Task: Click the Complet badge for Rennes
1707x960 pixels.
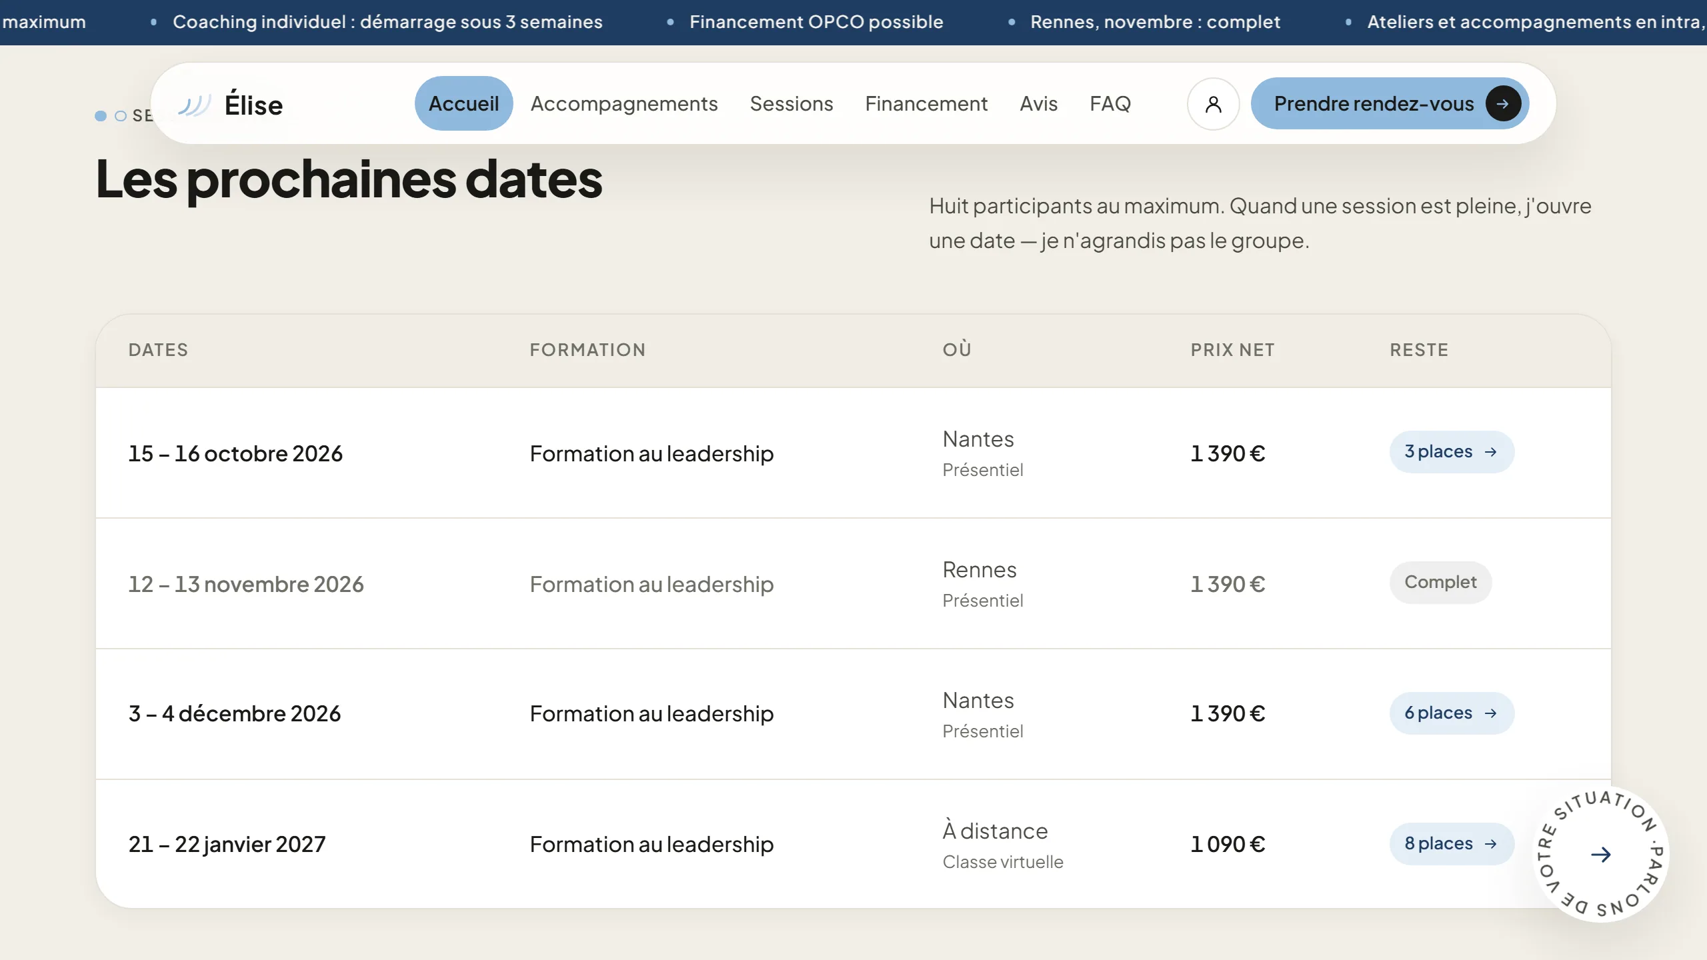Action: (1440, 583)
